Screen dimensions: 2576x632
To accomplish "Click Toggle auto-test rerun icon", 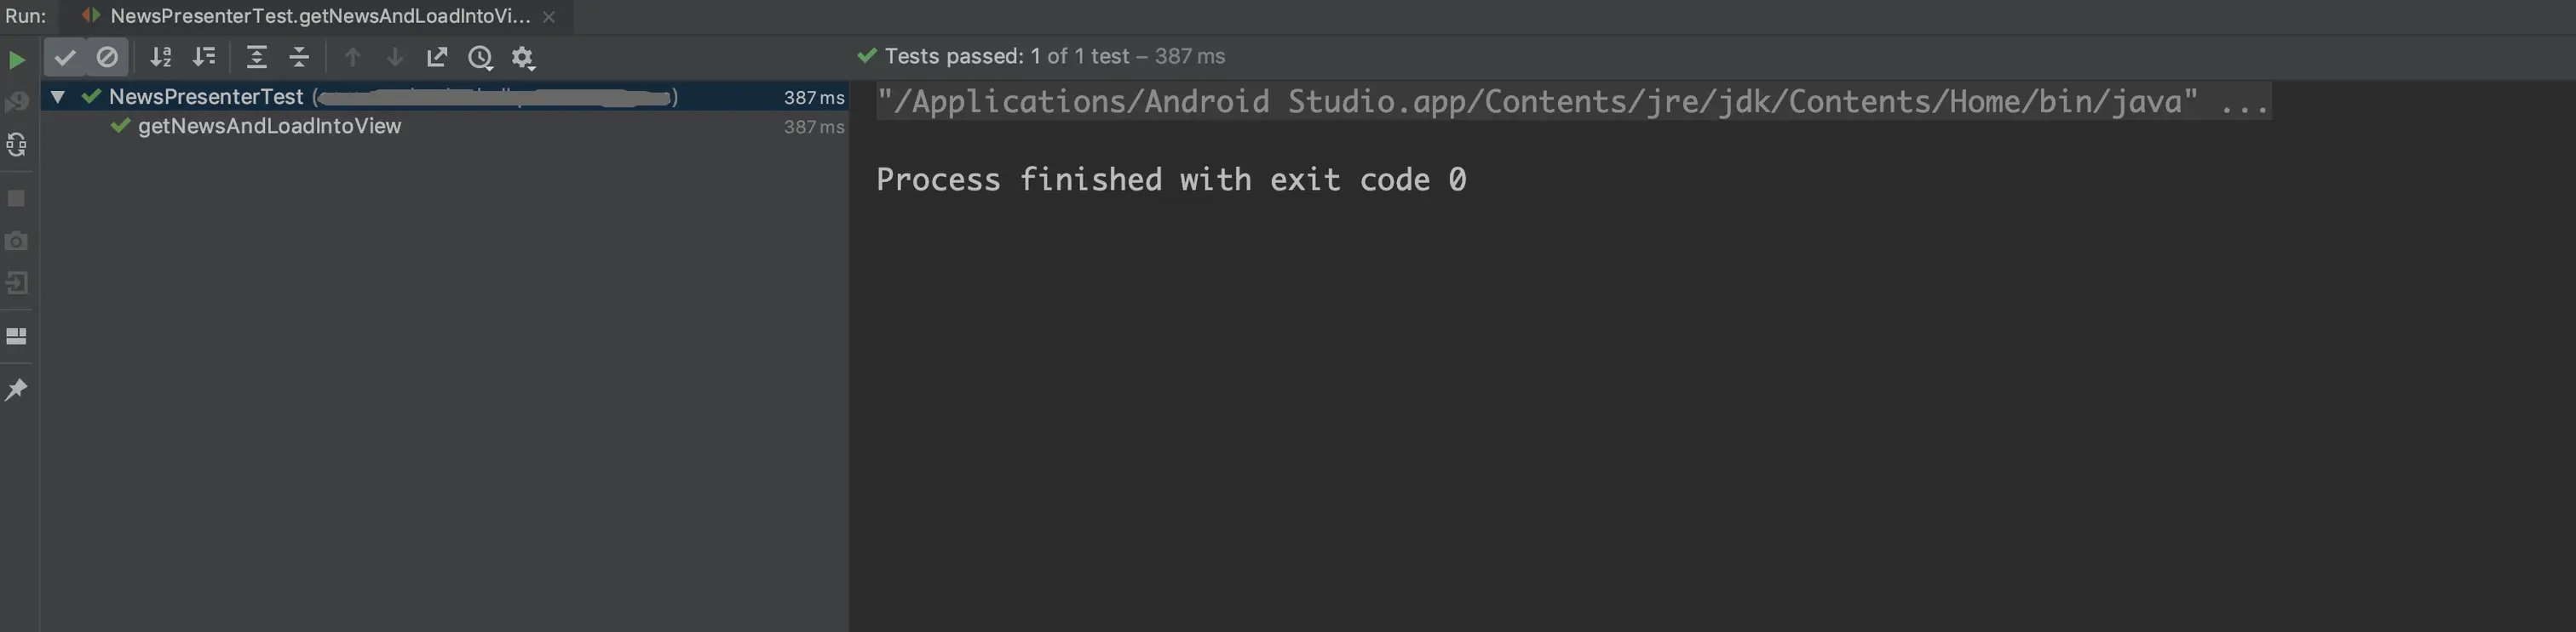I will (16, 145).
